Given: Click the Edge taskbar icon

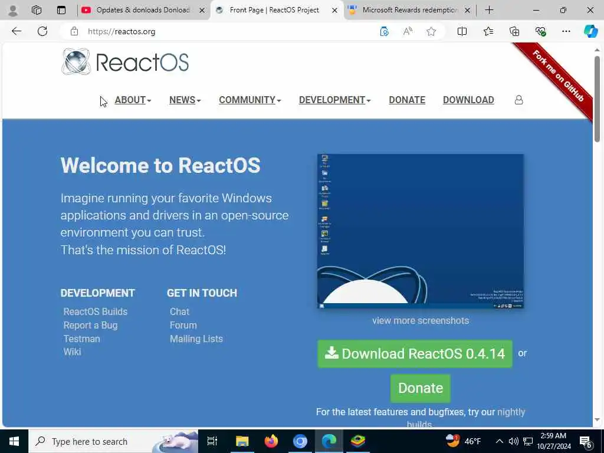Looking at the screenshot, I should (329, 441).
